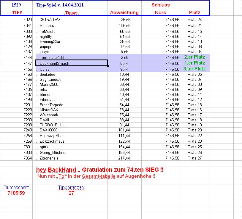
Task: Select the ...nightfly cell
Action: tap(72, 36)
